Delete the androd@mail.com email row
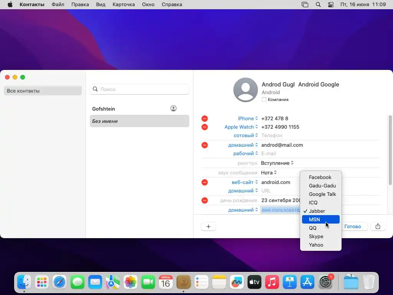Screen dimensions: 393x295 pos(205,145)
